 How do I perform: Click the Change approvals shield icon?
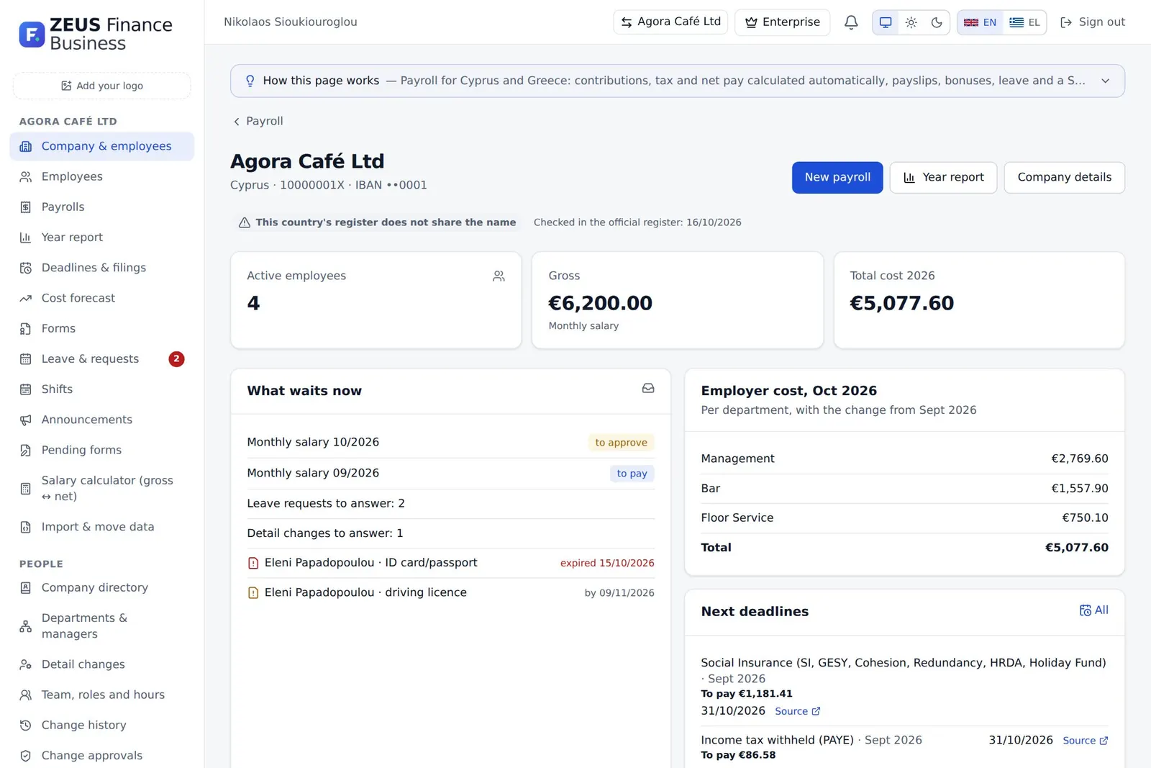[26, 756]
